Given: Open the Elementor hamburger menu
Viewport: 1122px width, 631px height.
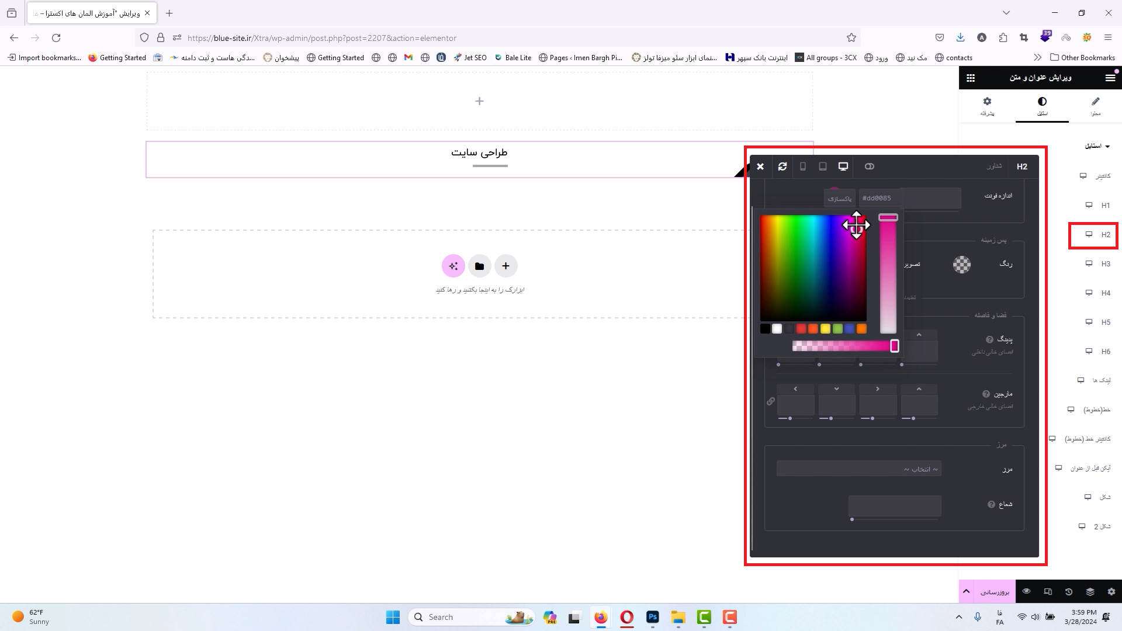Looking at the screenshot, I should click(x=1110, y=78).
